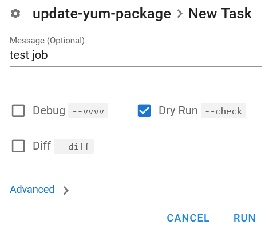This screenshot has width=269, height=229.
Task: Click the --vvvv flag chip
Action: [x=88, y=111]
